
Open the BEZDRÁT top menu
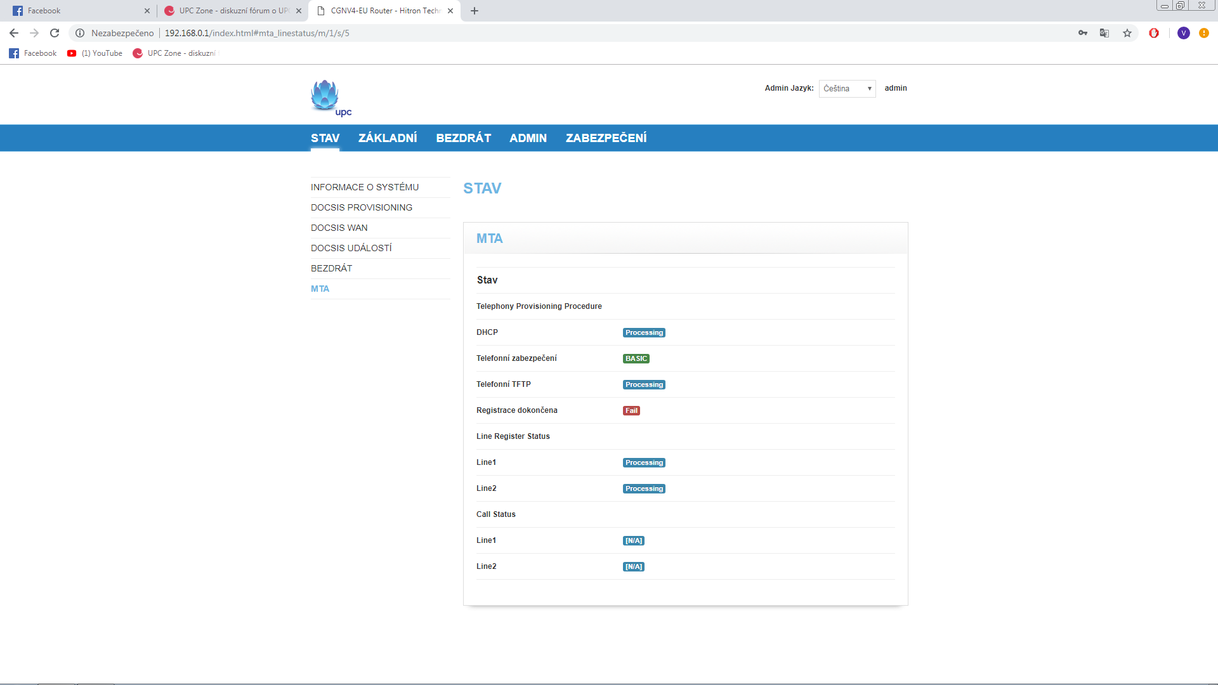click(x=463, y=138)
